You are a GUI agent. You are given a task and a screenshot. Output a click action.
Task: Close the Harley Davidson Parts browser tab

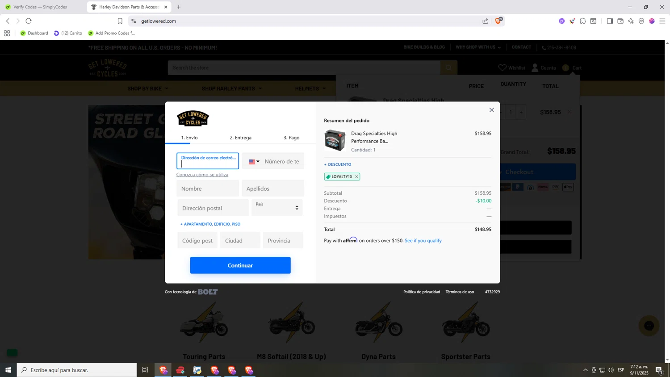click(166, 7)
